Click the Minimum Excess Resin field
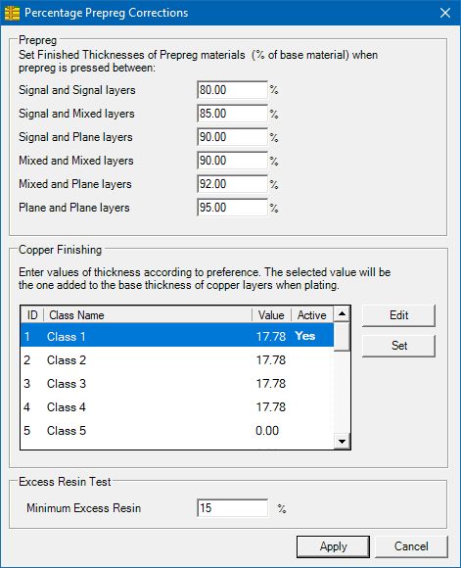Image resolution: width=461 pixels, height=568 pixels. [233, 508]
